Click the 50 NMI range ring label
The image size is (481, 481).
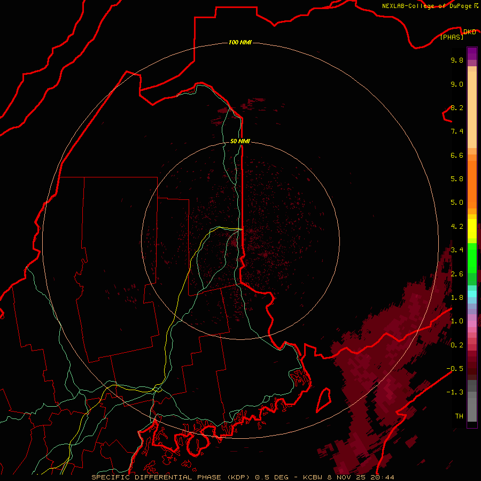click(240, 141)
